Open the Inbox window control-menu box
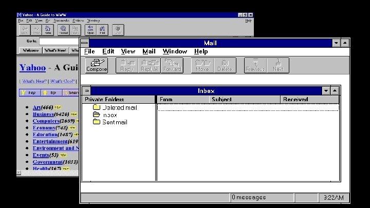 coord(87,91)
